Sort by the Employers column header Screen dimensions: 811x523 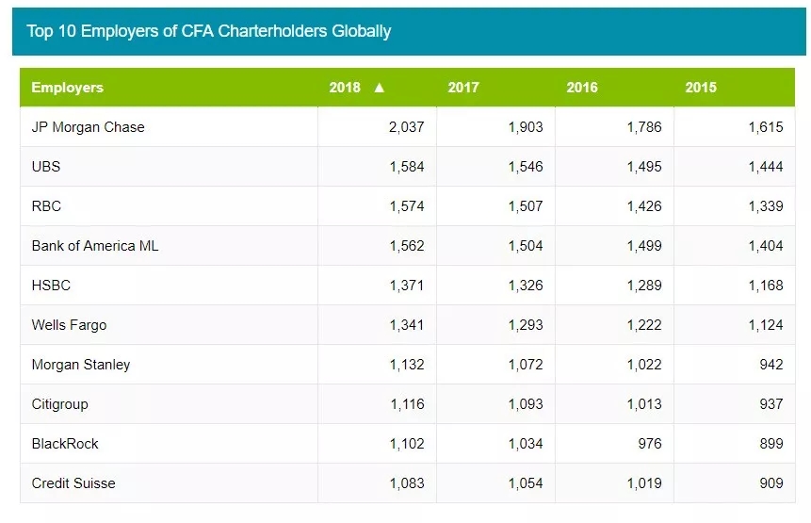point(67,88)
